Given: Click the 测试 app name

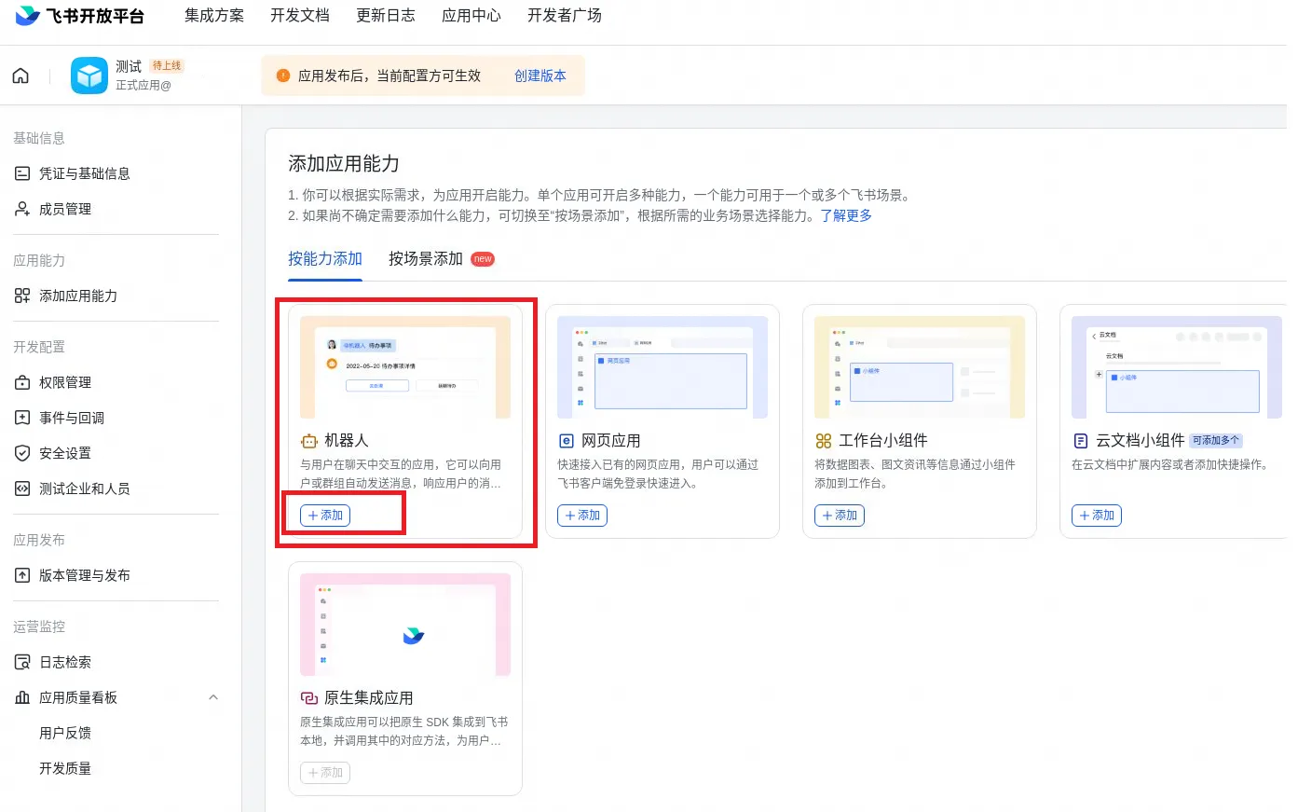Looking at the screenshot, I should point(129,66).
